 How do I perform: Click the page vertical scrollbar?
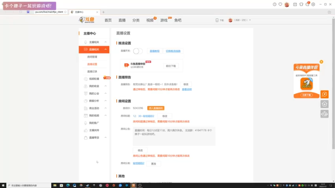point(333,84)
